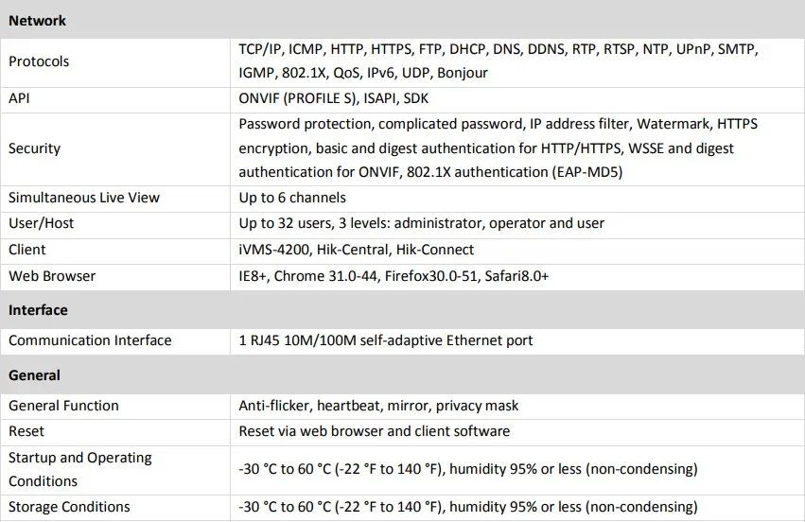
Task: Click the User/Host row label
Action: (x=42, y=223)
